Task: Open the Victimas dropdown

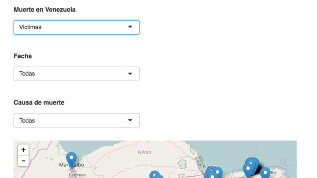Action: click(77, 27)
